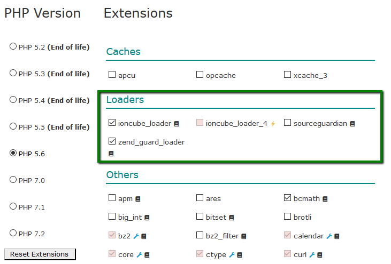Viewport: 391px width, 264px height.
Task: Click the book icon under zend_guard_loader
Action: pyautogui.click(x=111, y=154)
